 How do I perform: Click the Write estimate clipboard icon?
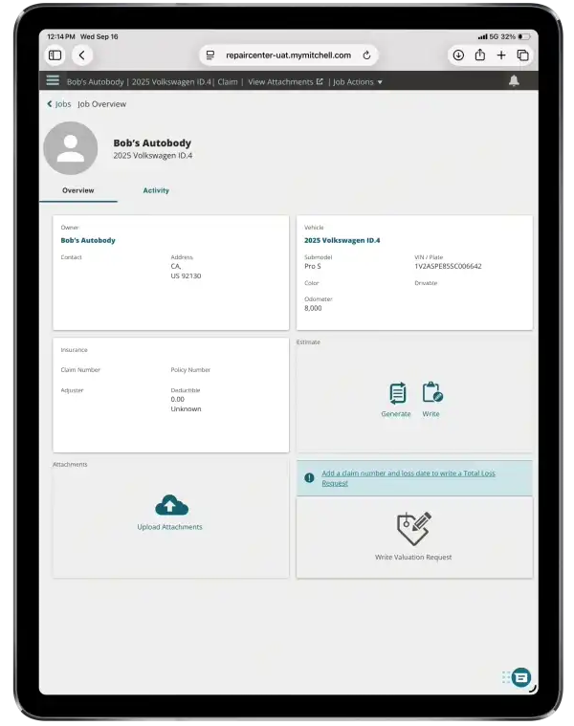click(432, 392)
